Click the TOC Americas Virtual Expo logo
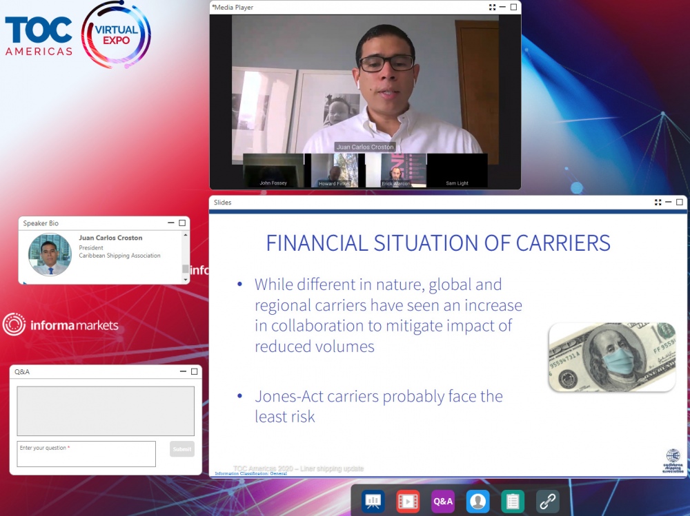 click(x=77, y=34)
